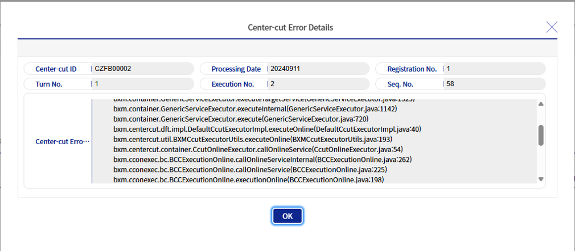Select the CcutOnlineExecutor.callOnlineService line
The width and height of the screenshot is (575, 251).
click(x=258, y=149)
